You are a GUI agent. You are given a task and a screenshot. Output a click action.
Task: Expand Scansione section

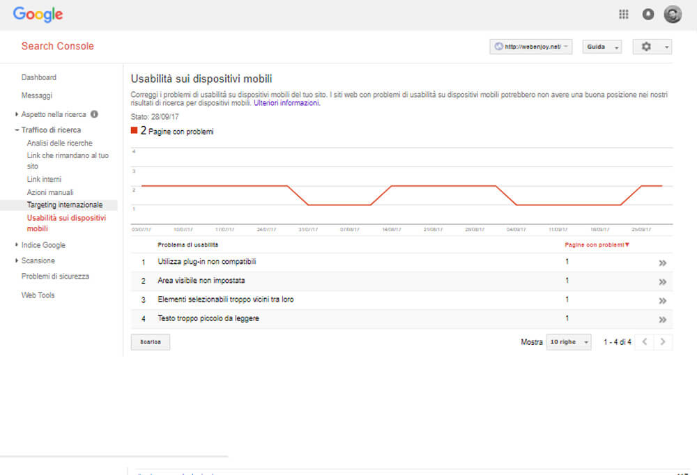coord(17,260)
